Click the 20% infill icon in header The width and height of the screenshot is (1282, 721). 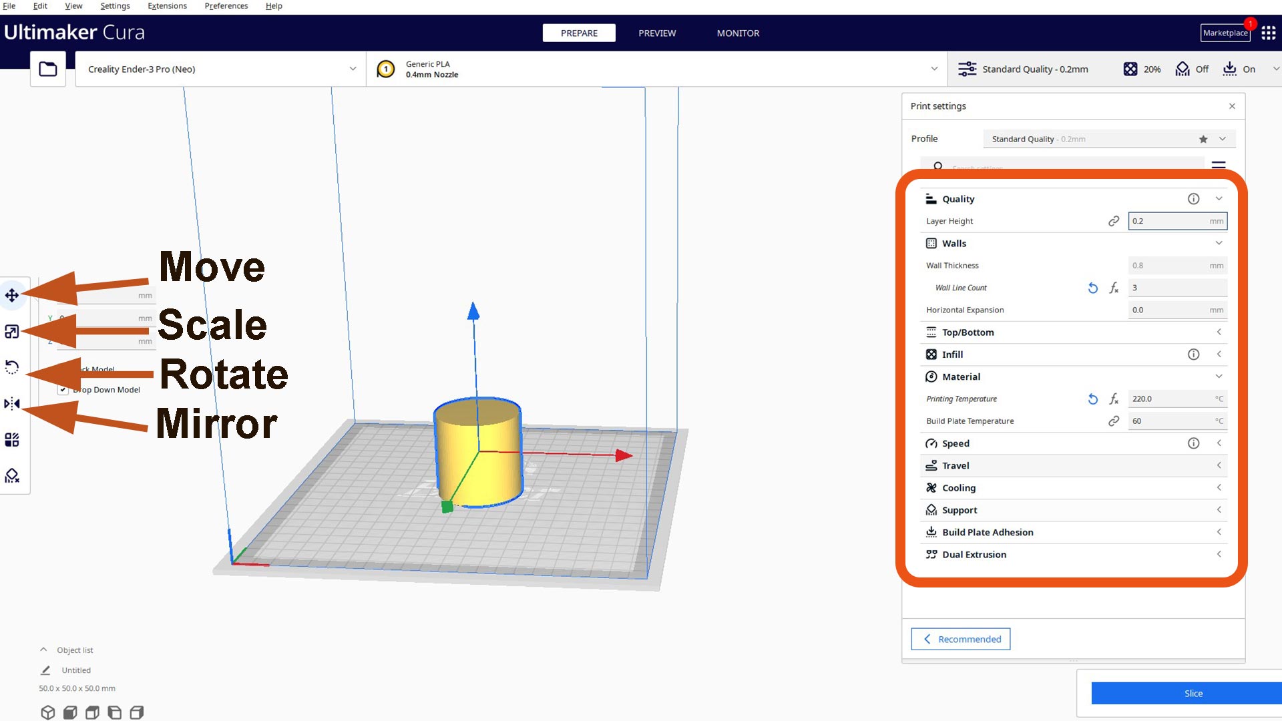pyautogui.click(x=1130, y=69)
